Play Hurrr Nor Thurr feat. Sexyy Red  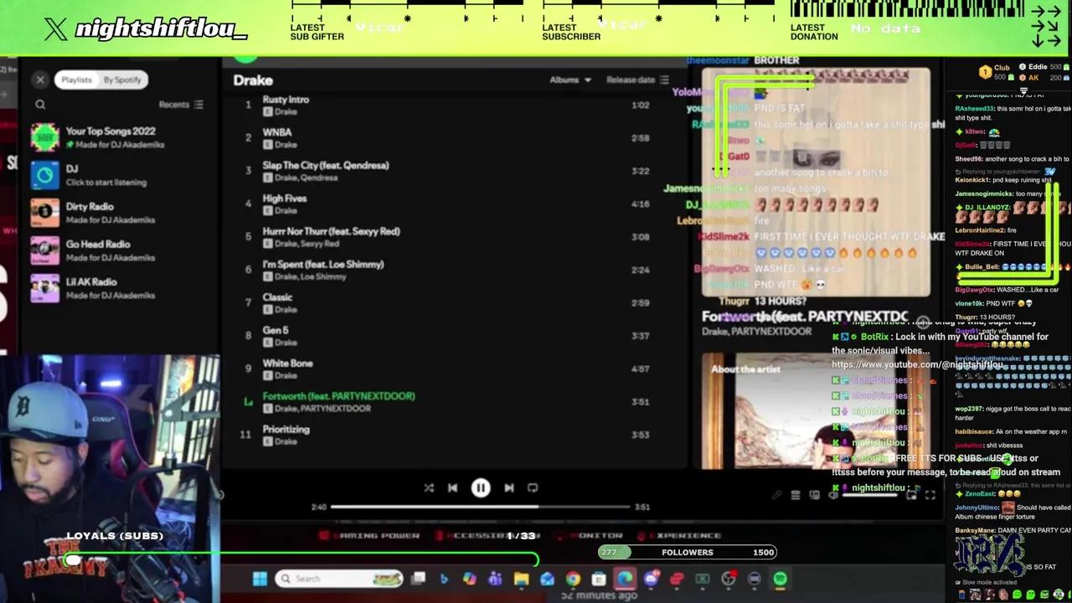tap(448, 237)
